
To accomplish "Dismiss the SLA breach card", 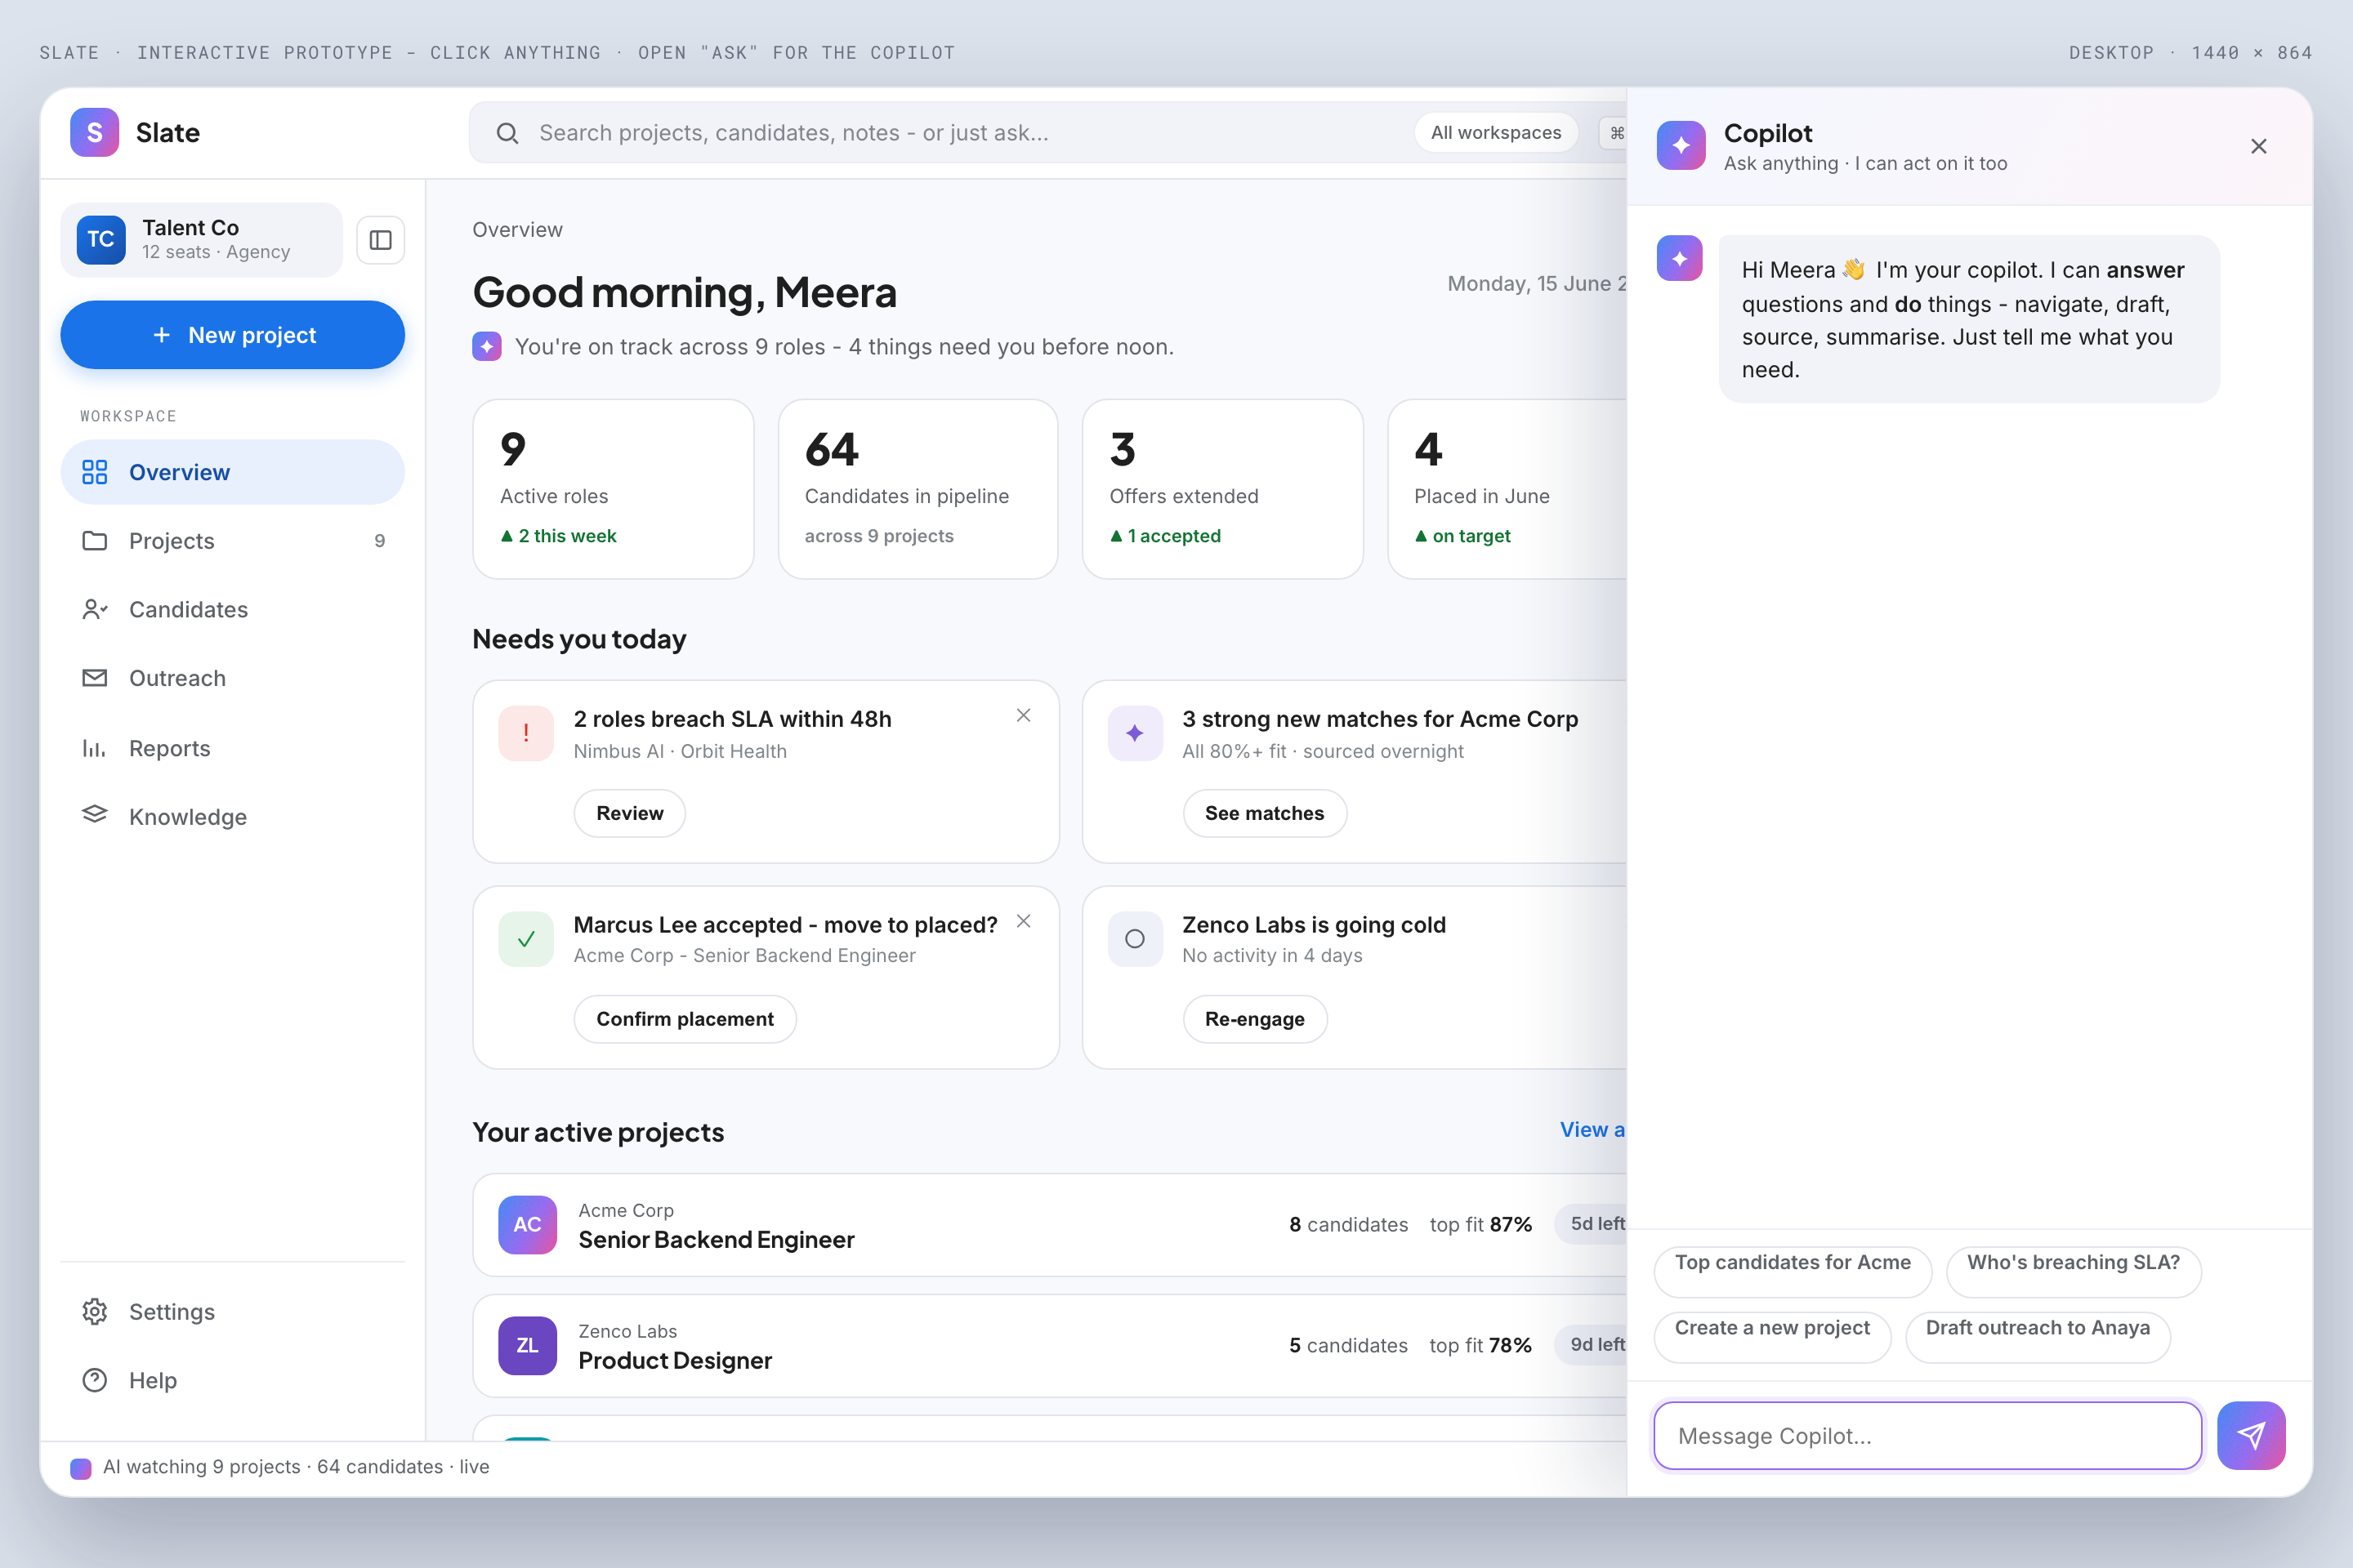I will pyautogui.click(x=1024, y=715).
